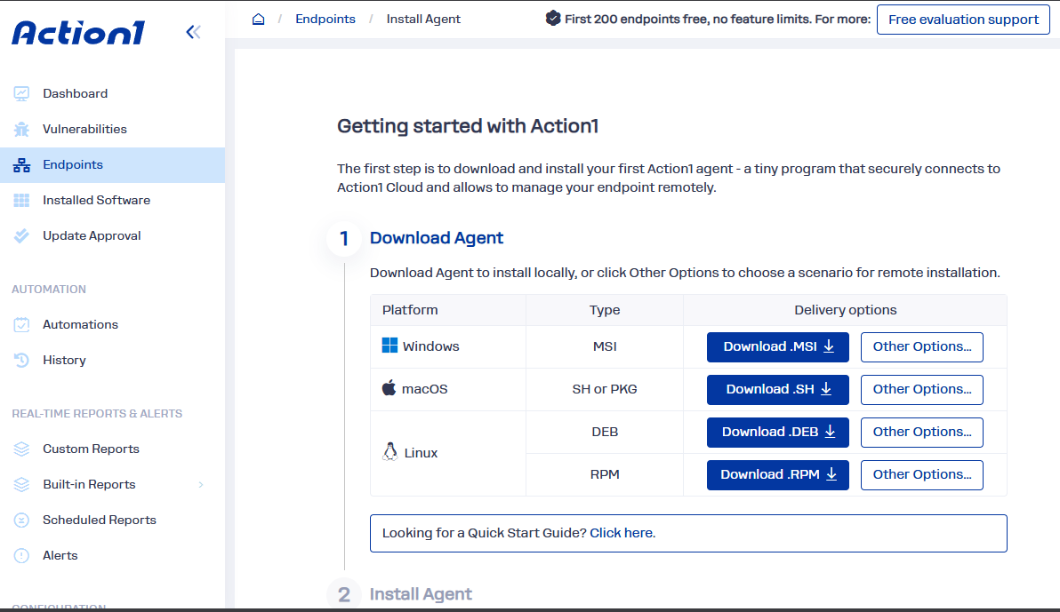Click the Endpoints network icon
This screenshot has height=612, width=1060.
pos(21,165)
